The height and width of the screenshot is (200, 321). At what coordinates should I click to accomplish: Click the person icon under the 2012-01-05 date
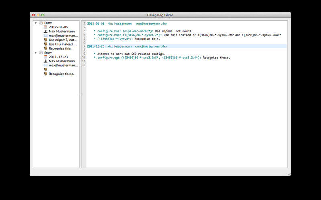(x=46, y=32)
